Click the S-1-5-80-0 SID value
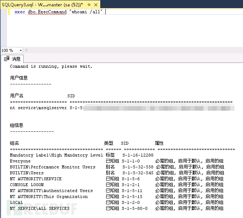 click(x=135, y=208)
